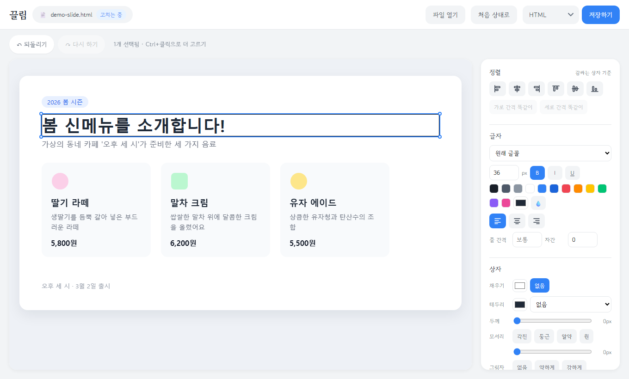Open the HTML export format dropdown
The height and width of the screenshot is (379, 629).
coord(551,15)
